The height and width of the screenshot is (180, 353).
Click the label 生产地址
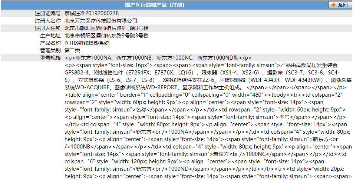(50, 36)
